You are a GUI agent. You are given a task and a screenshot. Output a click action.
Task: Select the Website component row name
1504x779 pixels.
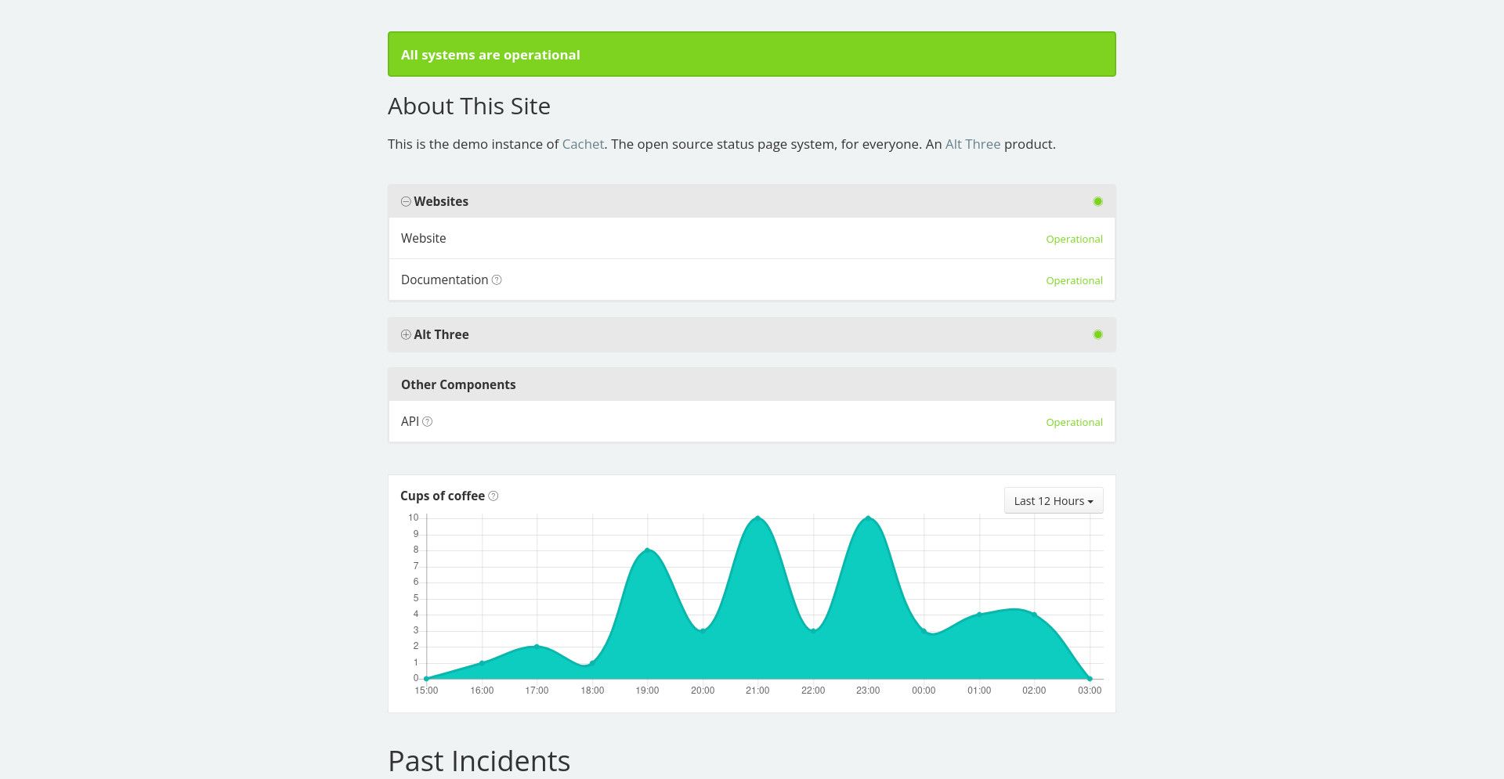point(424,238)
